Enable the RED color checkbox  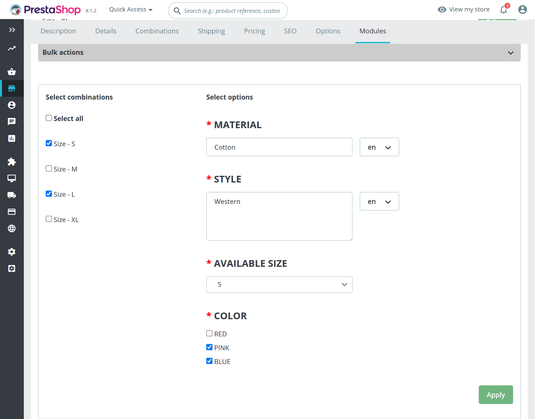209,333
